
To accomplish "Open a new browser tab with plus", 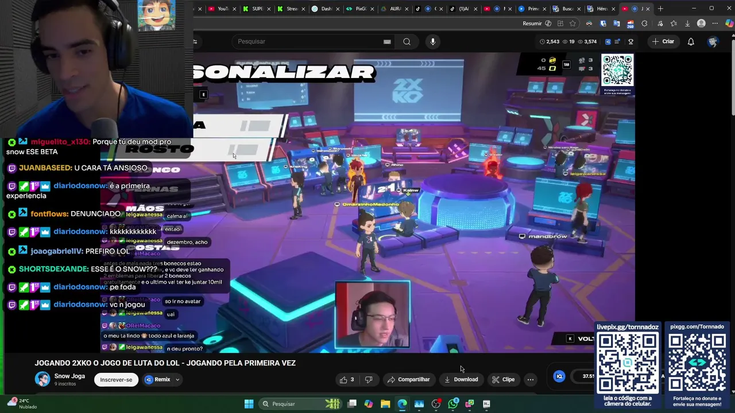I will (660, 9).
